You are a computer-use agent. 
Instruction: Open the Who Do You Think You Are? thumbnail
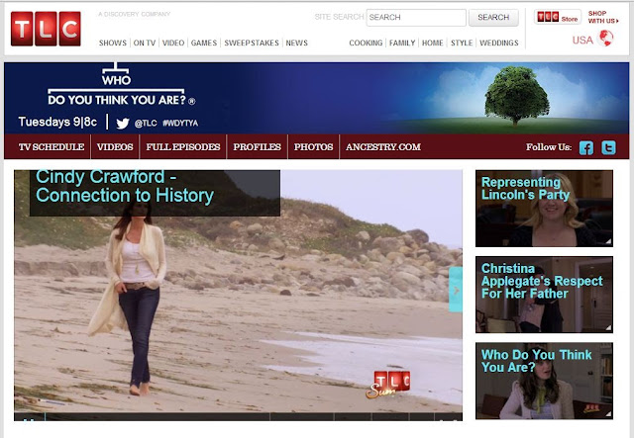pyautogui.click(x=544, y=381)
